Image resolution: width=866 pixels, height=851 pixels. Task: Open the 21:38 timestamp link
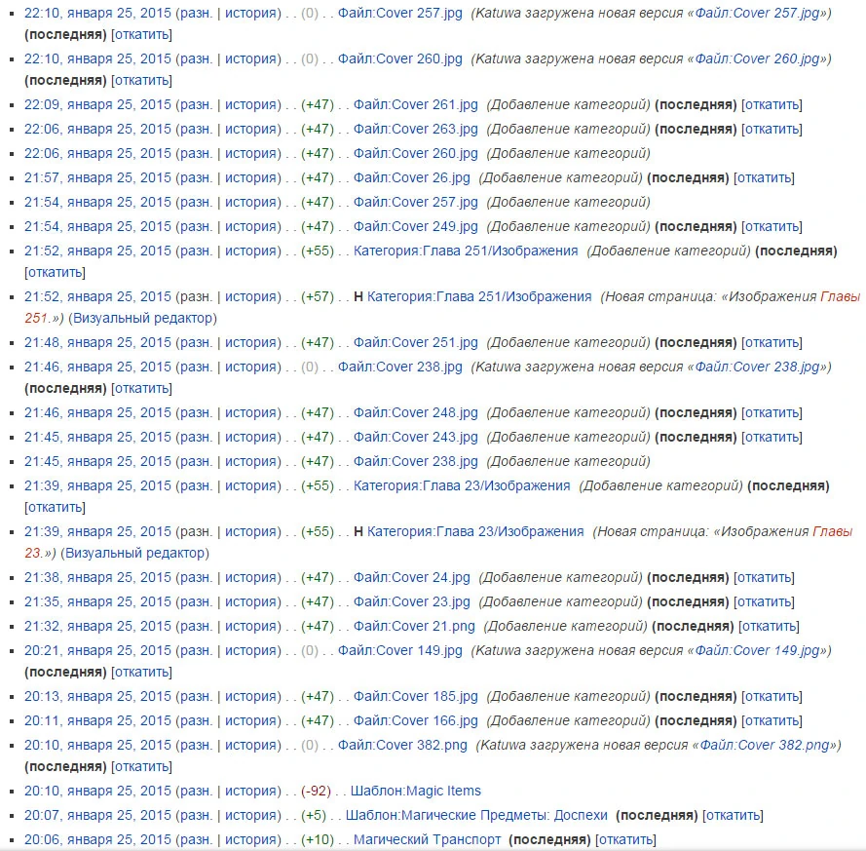[x=97, y=577]
